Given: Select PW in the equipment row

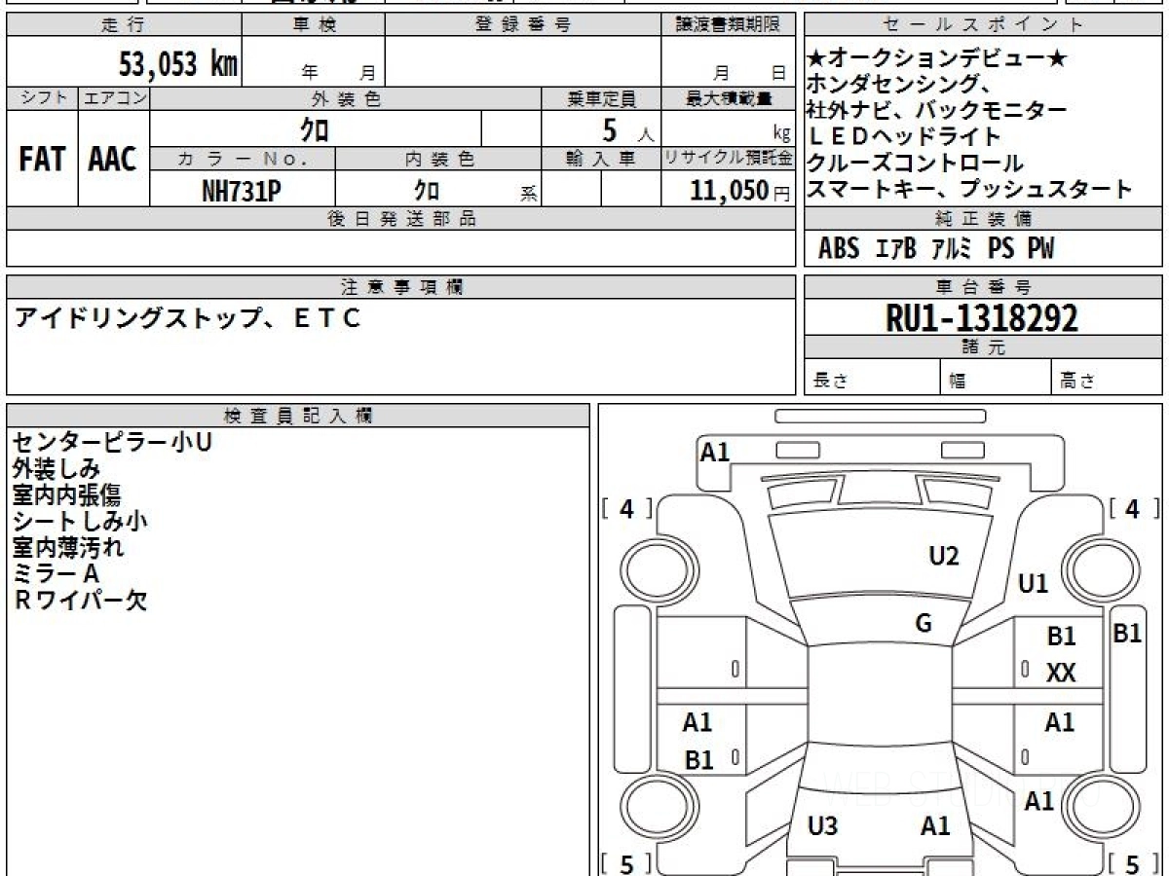Looking at the screenshot, I should tap(1040, 249).
